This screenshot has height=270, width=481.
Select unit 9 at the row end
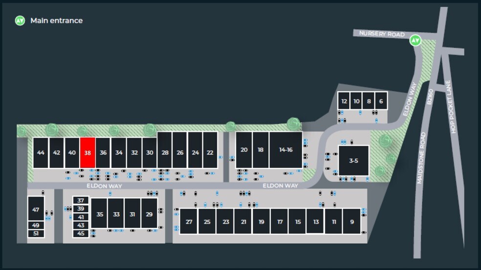pyautogui.click(x=351, y=222)
